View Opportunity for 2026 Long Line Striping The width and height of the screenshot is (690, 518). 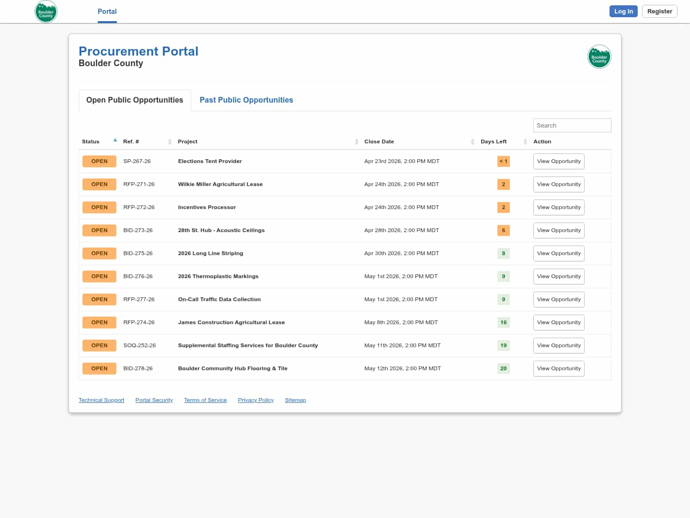pyautogui.click(x=558, y=254)
